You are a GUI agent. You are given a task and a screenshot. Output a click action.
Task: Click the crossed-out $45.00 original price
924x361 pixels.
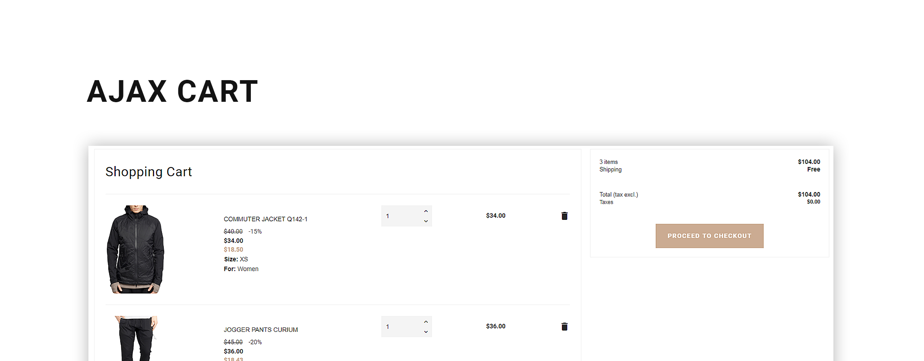233,342
